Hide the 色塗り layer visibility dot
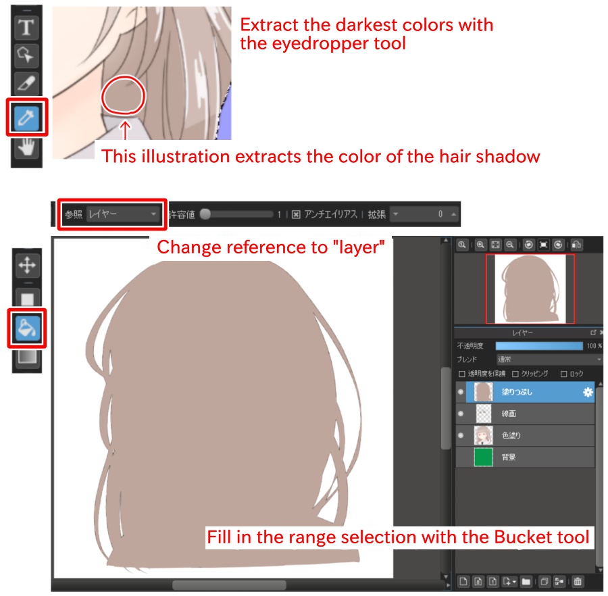608x596 pixels. point(461,435)
